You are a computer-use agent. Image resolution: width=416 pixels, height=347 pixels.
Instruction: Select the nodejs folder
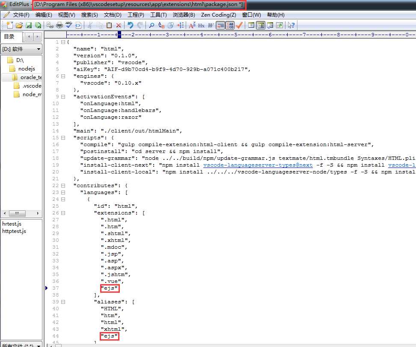point(22,69)
